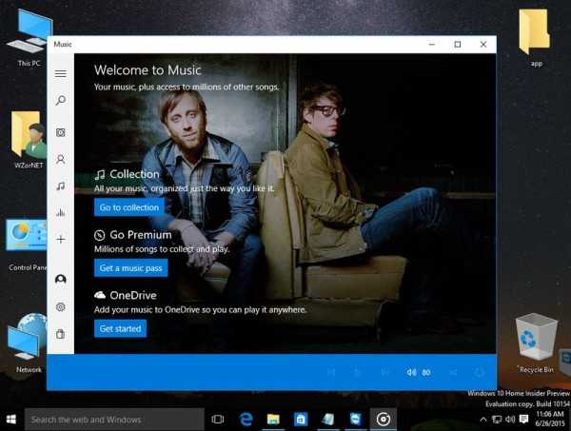Image resolution: width=571 pixels, height=431 pixels.
Task: Open the hamburger menu in Music sidebar
Action: (x=61, y=74)
